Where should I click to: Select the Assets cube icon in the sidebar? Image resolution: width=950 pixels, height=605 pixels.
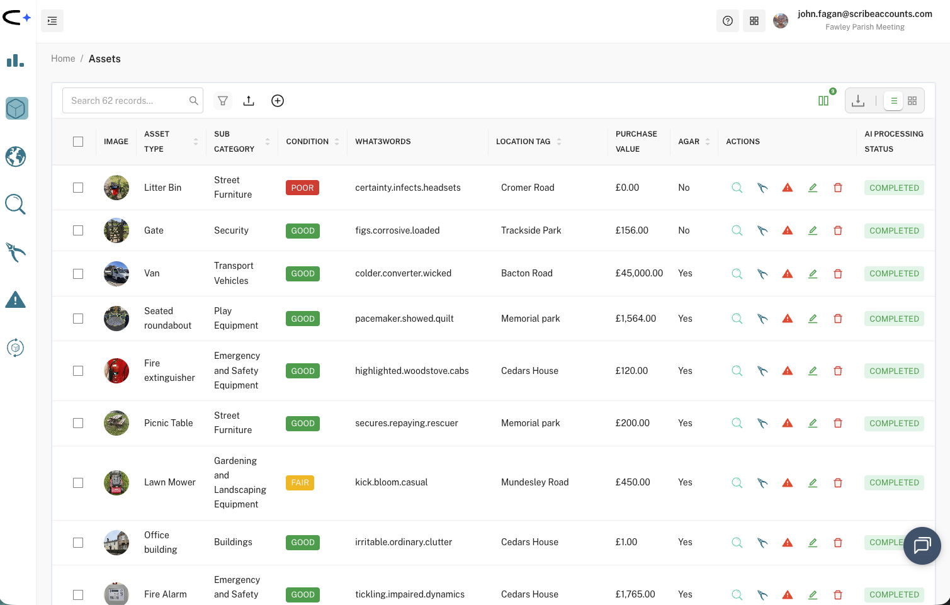coord(16,108)
